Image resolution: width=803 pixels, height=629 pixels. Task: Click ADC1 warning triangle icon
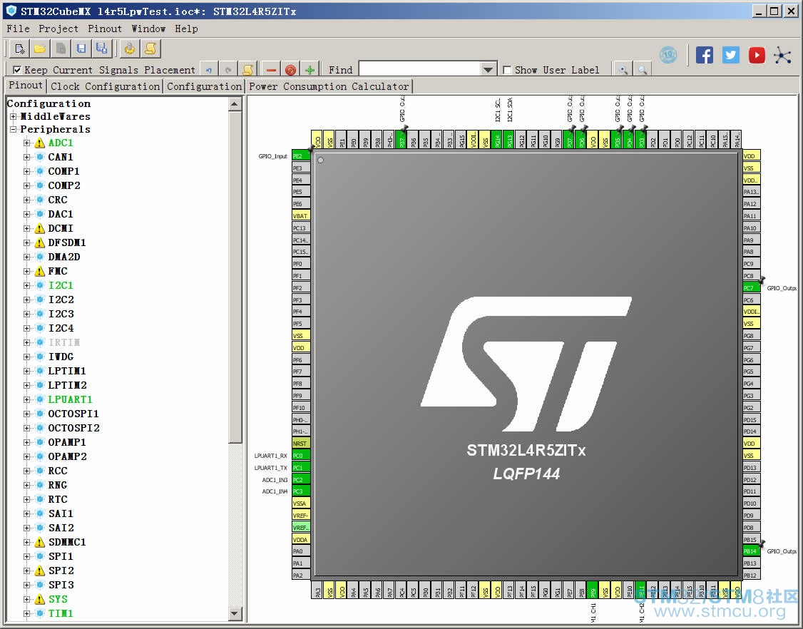pos(39,143)
